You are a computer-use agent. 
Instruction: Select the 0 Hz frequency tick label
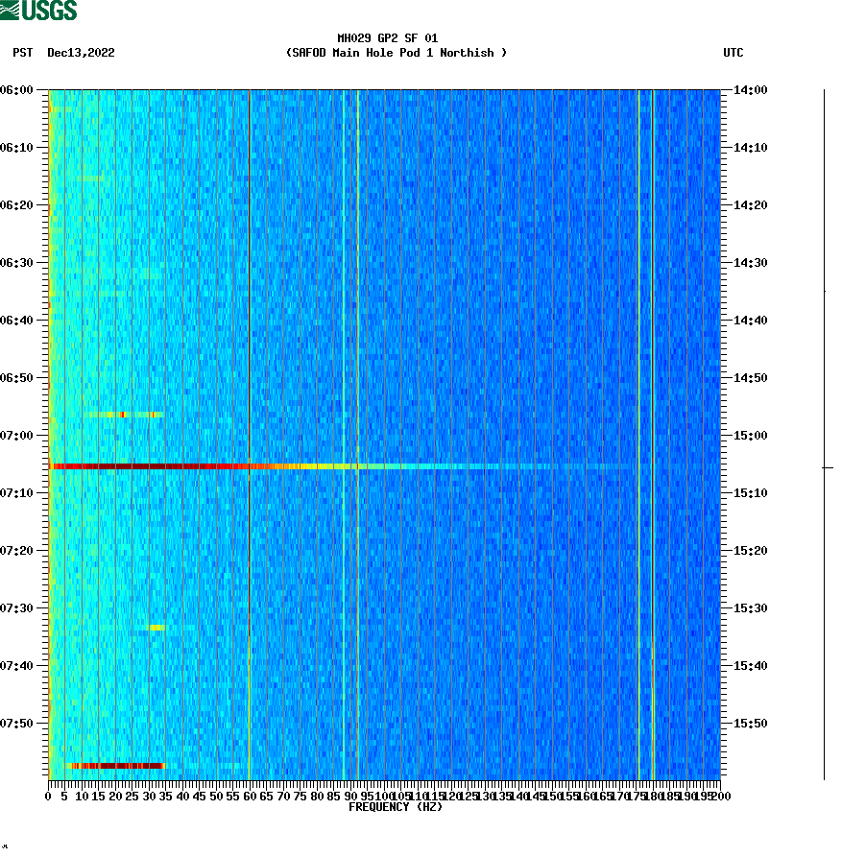pos(45,795)
